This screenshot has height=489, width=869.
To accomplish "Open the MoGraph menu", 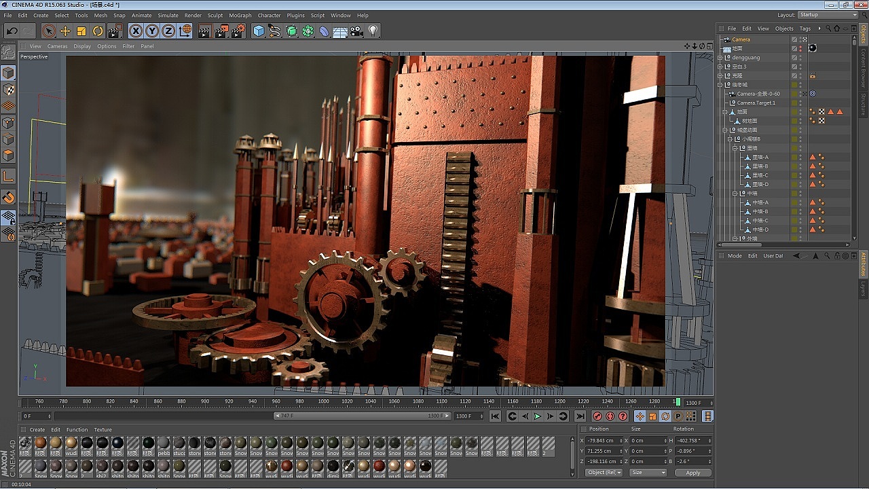I will tap(240, 15).
